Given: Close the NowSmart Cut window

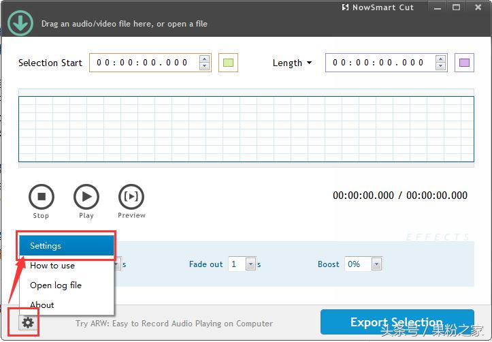Looking at the screenshot, I should pos(478,7).
